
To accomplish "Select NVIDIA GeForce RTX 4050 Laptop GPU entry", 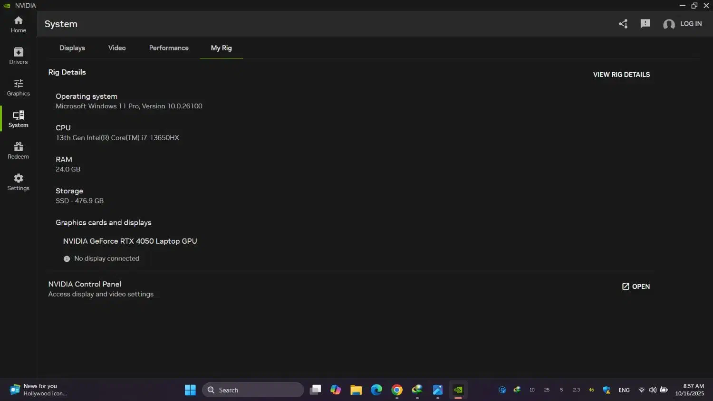I will (x=130, y=241).
